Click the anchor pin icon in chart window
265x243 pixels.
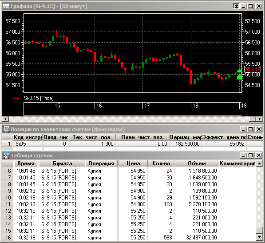coord(236,6)
